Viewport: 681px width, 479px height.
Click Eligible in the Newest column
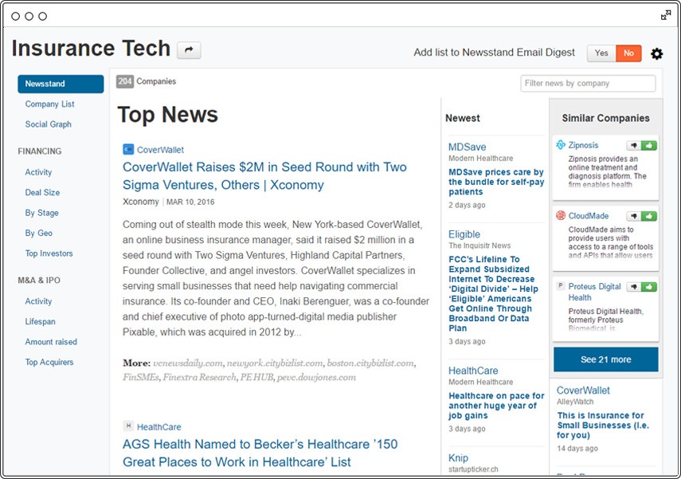[464, 234]
